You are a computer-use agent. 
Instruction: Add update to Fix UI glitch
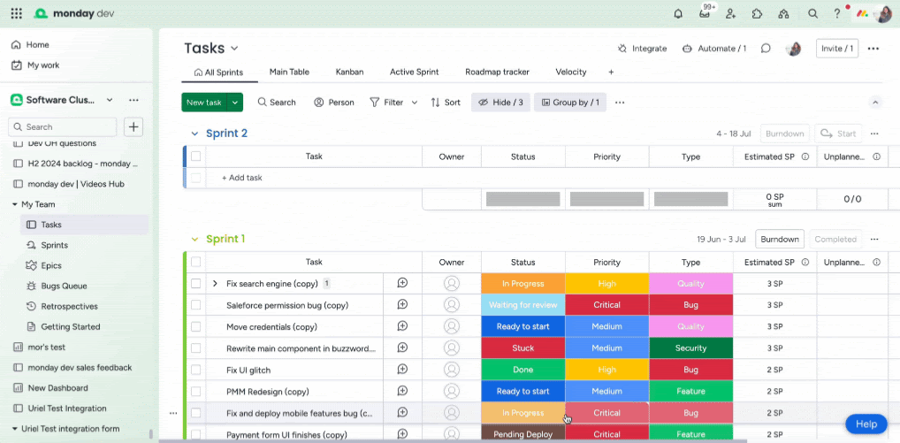[402, 370]
